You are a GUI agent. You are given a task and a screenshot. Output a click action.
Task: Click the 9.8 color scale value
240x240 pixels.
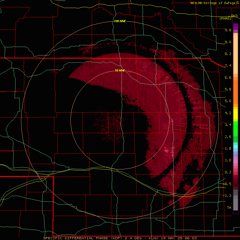pos(228,30)
